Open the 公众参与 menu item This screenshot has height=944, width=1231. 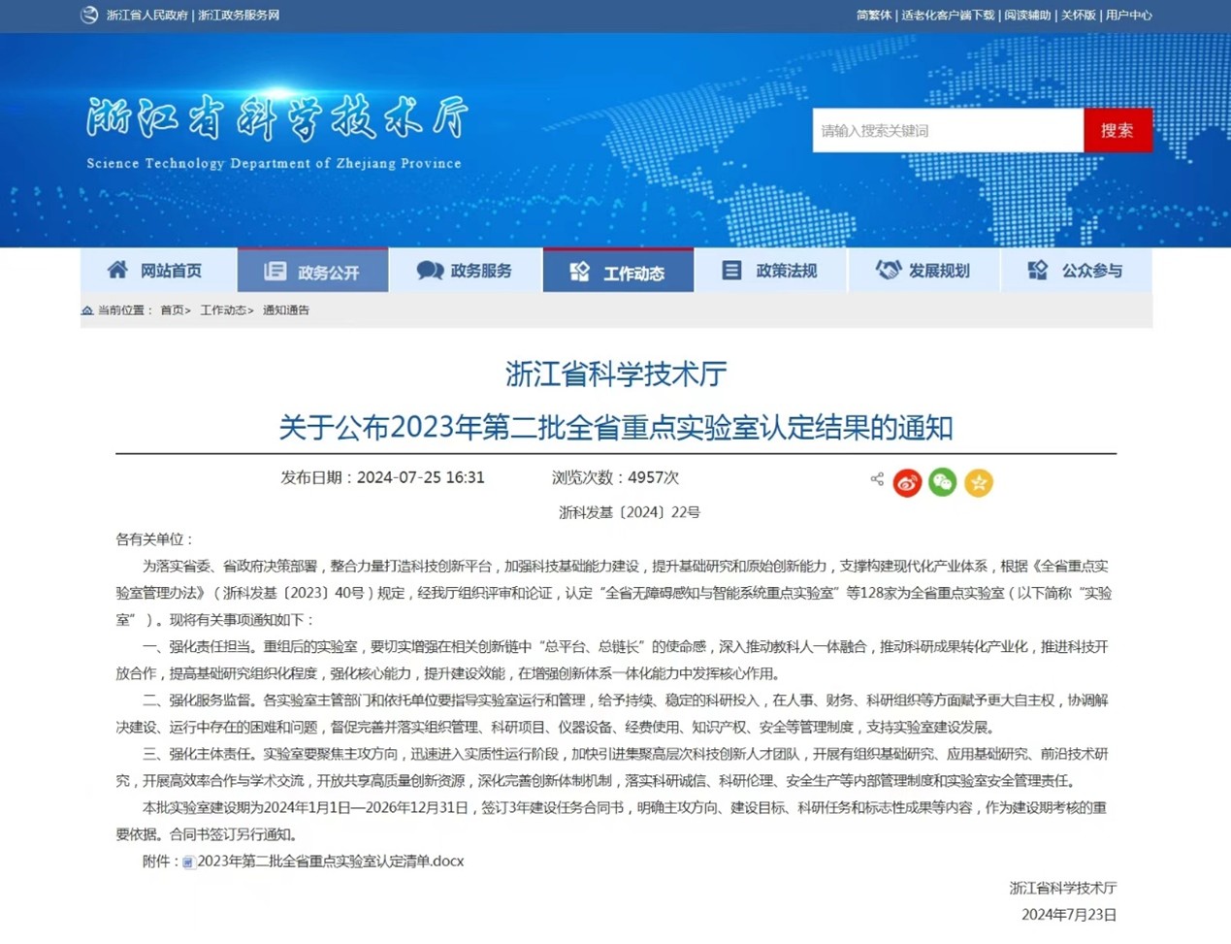(x=1077, y=270)
